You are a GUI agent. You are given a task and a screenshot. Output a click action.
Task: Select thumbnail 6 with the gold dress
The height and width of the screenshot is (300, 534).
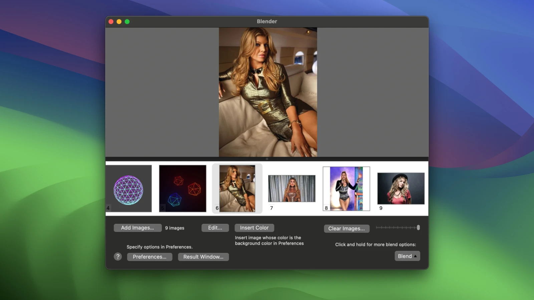pos(237,189)
